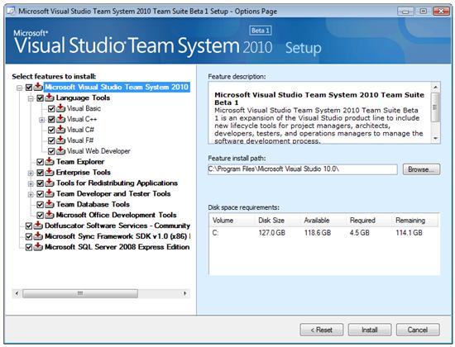Click the feature description scroll up arrow
This screenshot has width=455, height=347.
click(x=435, y=87)
